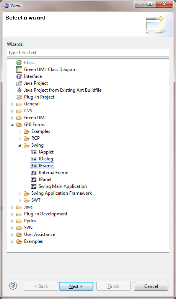Screen dimensions: 176x299
Task: Click the Ant Buildfile project icon
Action: click(x=19, y=90)
